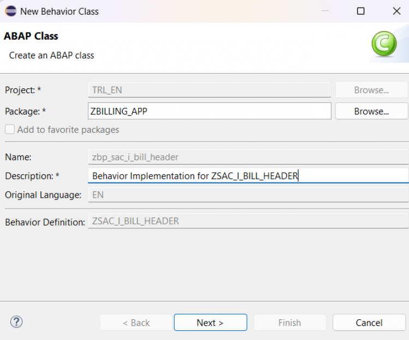Maximize the New Behavior Class dialog
Image resolution: width=409 pixels, height=340 pixels.
click(360, 11)
